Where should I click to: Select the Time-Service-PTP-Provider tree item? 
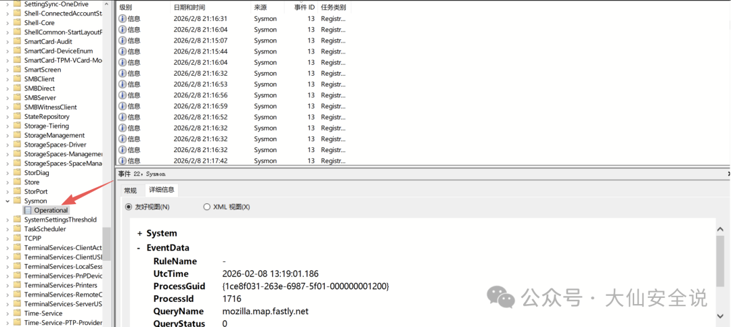point(63,322)
